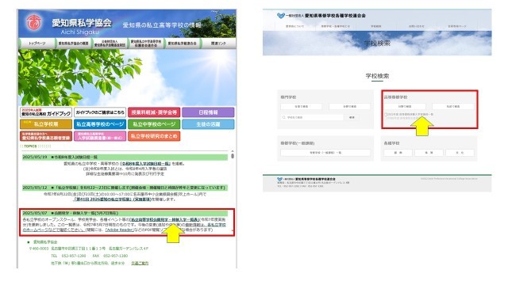Open the 専修学校(一般課程) 一覧 button
This screenshot has width=508, height=285.
(325, 153)
